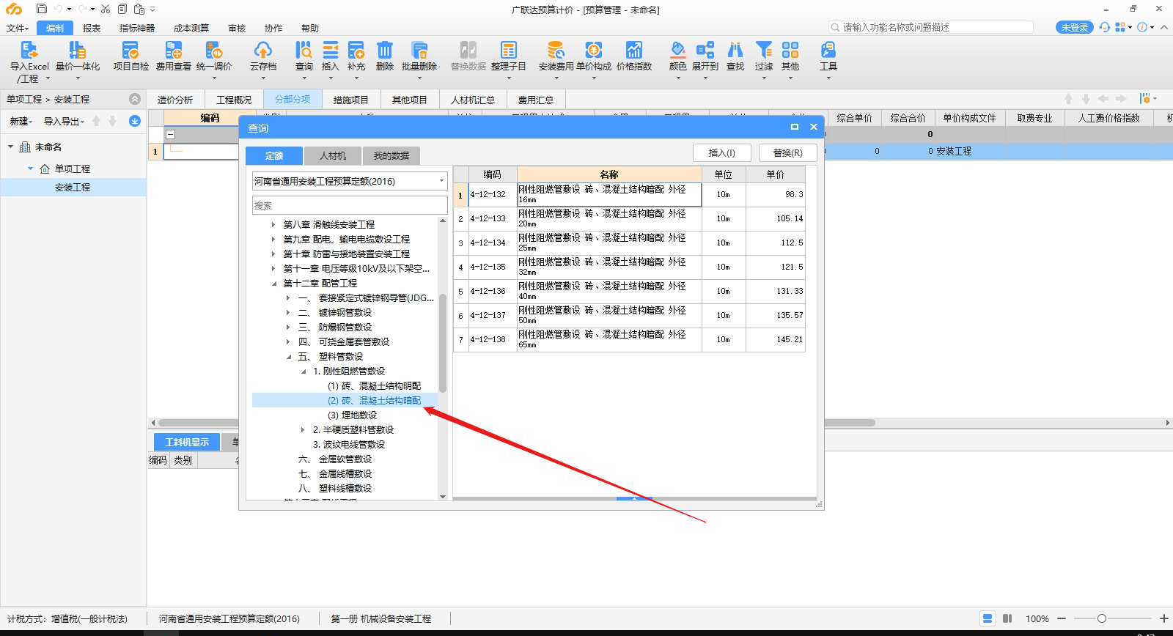Select the save icon in the title bar
The height and width of the screenshot is (636, 1173).
pos(42,9)
